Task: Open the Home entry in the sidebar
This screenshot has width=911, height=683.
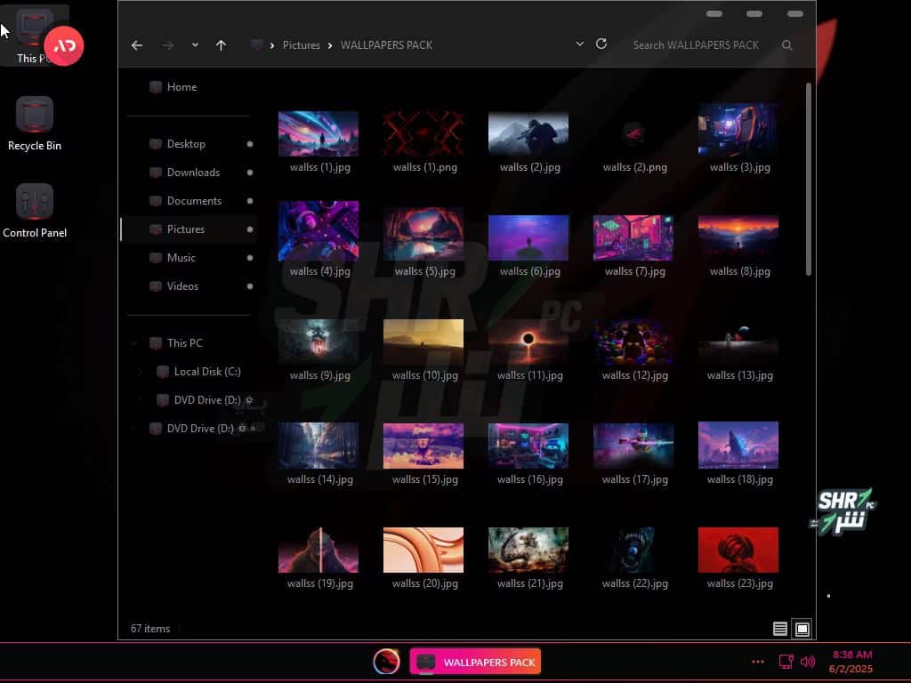Action: (x=181, y=86)
